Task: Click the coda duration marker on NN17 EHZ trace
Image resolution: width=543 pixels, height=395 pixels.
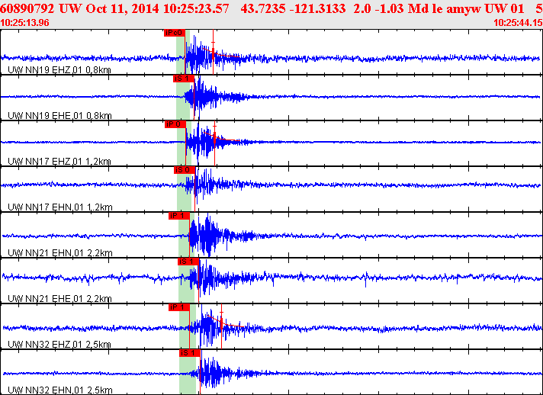Action: [215, 143]
